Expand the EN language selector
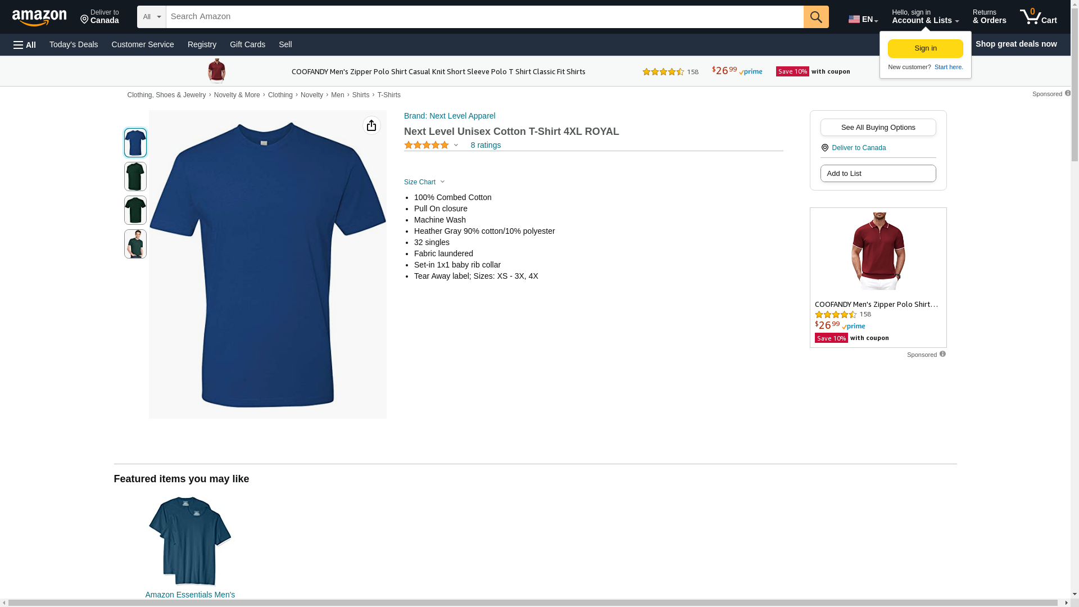The height and width of the screenshot is (607, 1079). pyautogui.click(x=863, y=19)
